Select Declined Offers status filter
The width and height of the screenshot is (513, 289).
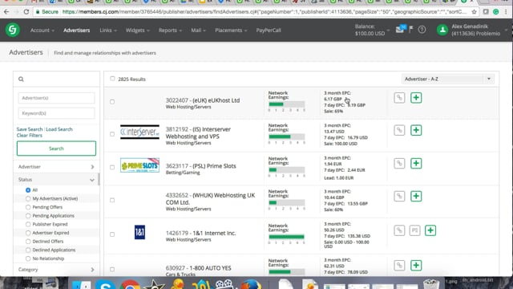point(28,241)
